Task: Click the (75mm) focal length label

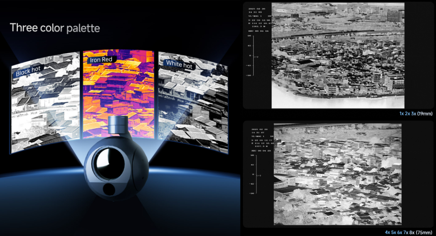Action: (x=425, y=232)
